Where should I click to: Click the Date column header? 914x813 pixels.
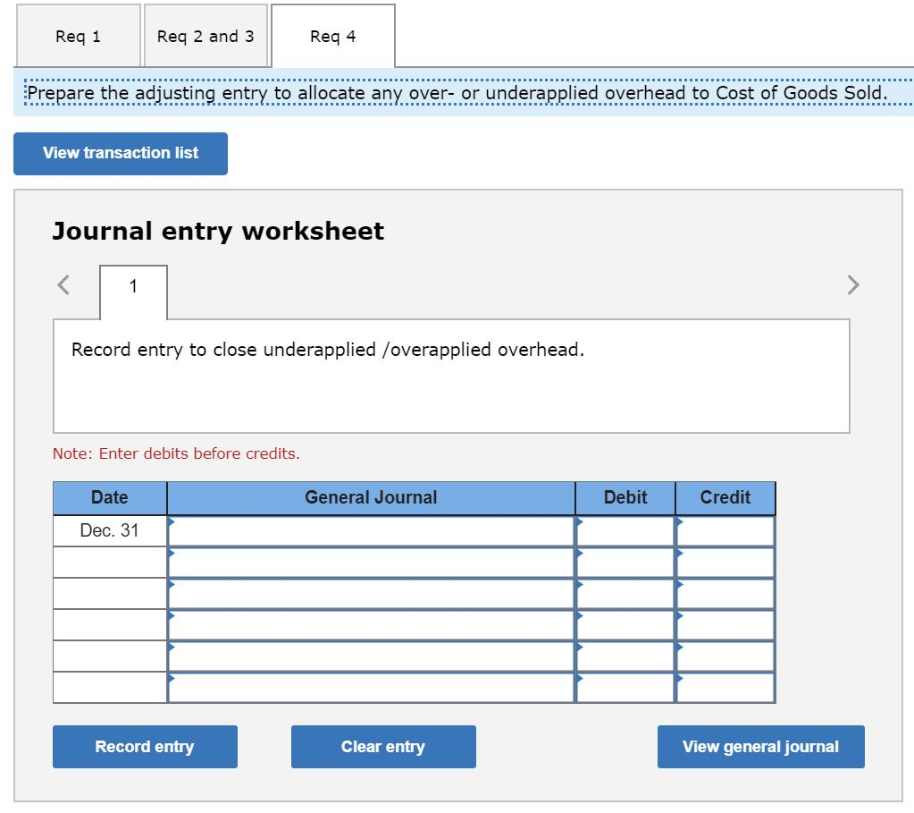[x=110, y=498]
